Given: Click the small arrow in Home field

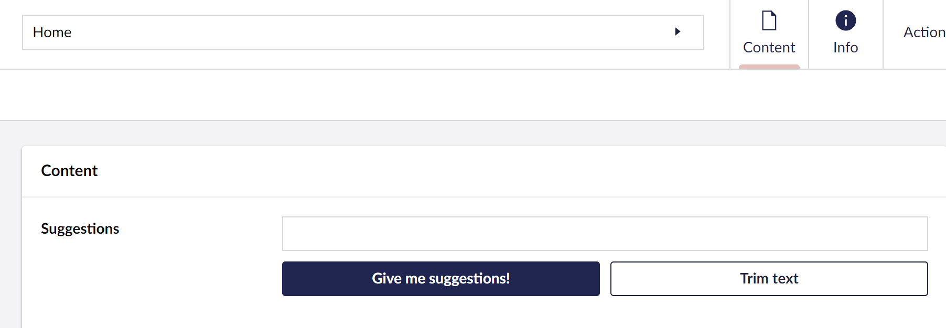Looking at the screenshot, I should pyautogui.click(x=678, y=31).
